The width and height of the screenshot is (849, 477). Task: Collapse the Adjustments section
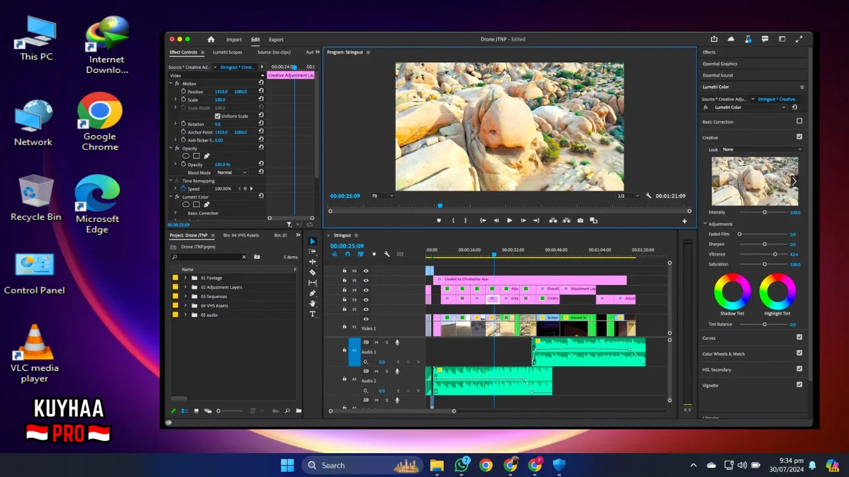tap(706, 224)
